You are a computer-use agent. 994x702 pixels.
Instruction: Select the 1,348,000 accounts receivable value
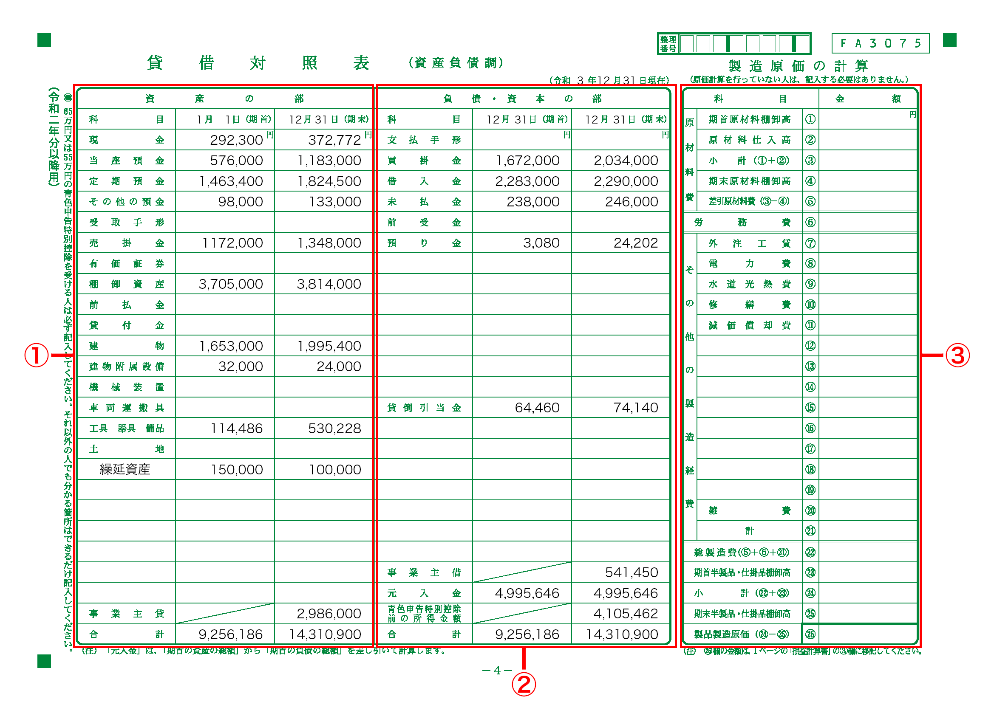pyautogui.click(x=329, y=243)
